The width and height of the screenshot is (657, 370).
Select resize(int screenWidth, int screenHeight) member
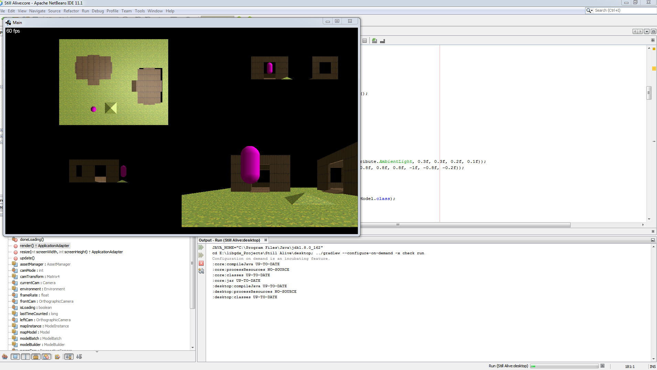pyautogui.click(x=71, y=252)
